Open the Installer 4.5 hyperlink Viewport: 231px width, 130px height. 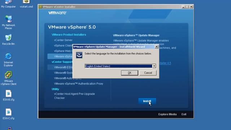pos(165,63)
